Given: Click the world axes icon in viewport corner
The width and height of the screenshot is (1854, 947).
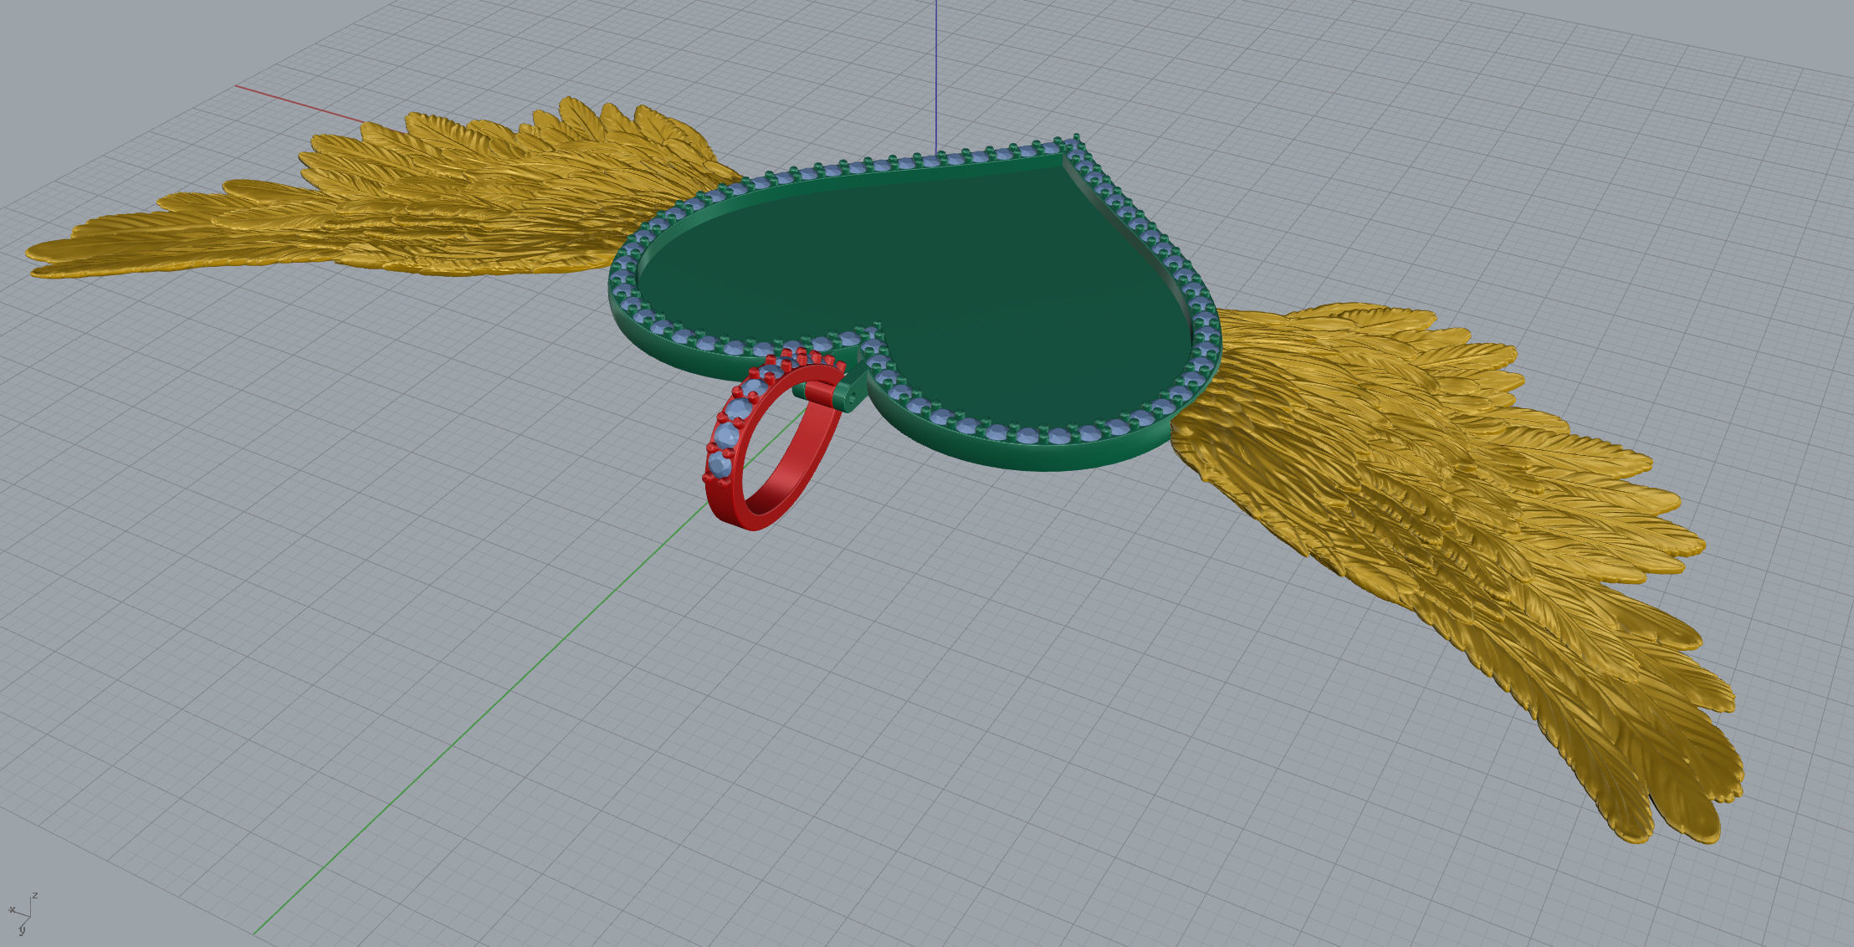Looking at the screenshot, I should tap(23, 913).
